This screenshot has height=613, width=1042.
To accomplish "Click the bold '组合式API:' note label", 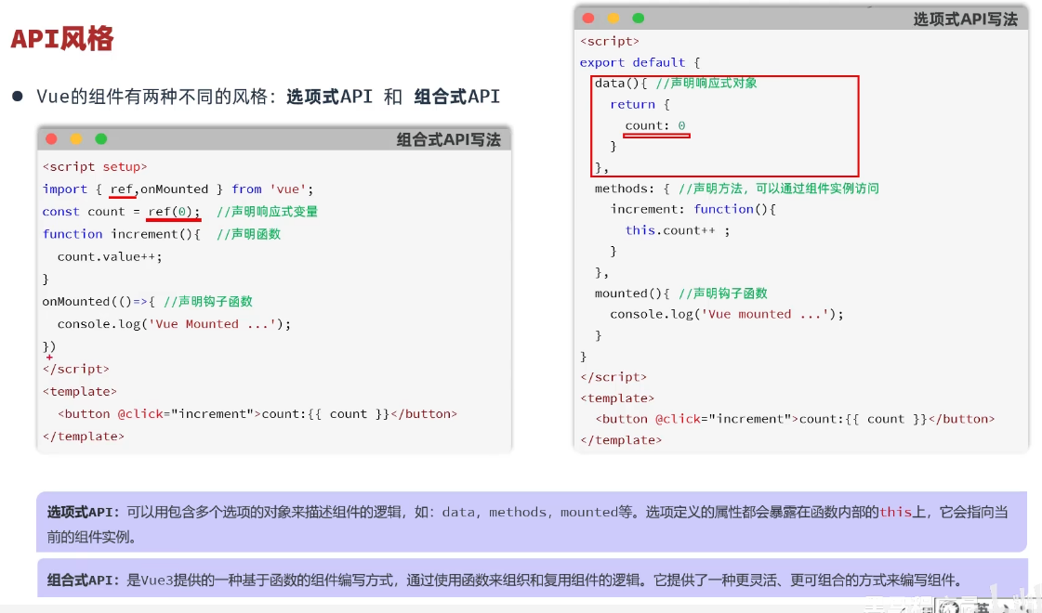I will 83,580.
